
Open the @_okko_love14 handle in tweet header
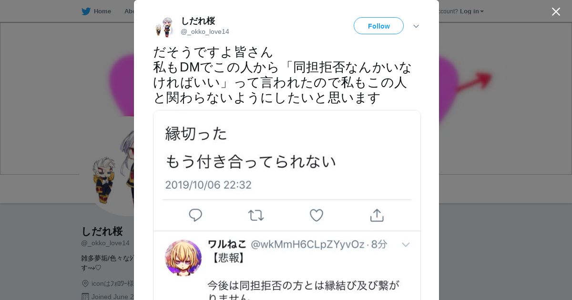tap(205, 31)
